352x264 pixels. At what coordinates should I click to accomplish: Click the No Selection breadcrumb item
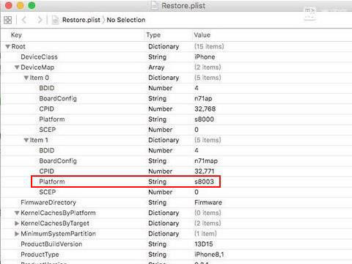126,20
